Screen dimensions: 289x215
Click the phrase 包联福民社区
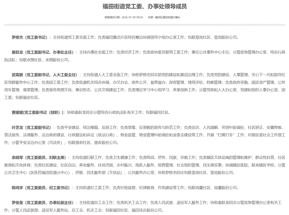click(157, 112)
